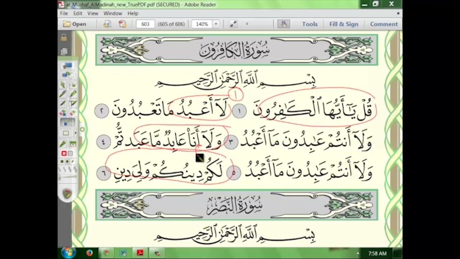Click the green marker icon below shapes

(x=63, y=144)
